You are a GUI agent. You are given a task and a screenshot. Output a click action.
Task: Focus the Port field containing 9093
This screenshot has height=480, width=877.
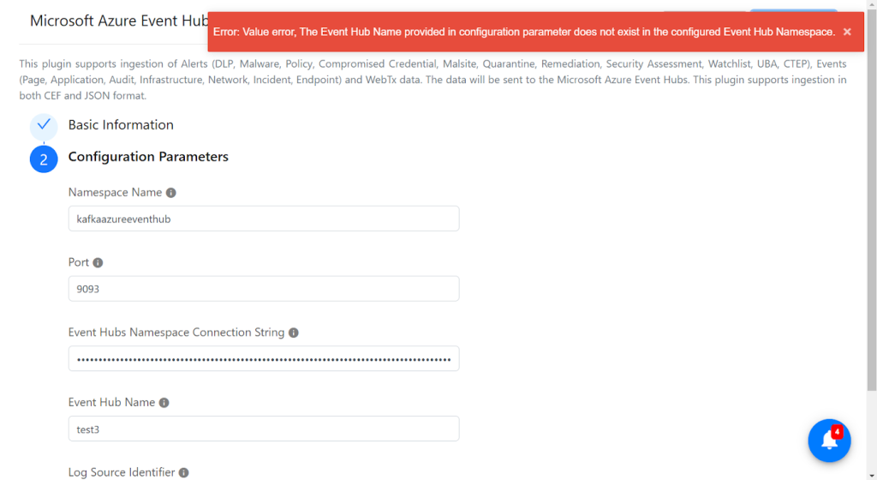click(264, 289)
